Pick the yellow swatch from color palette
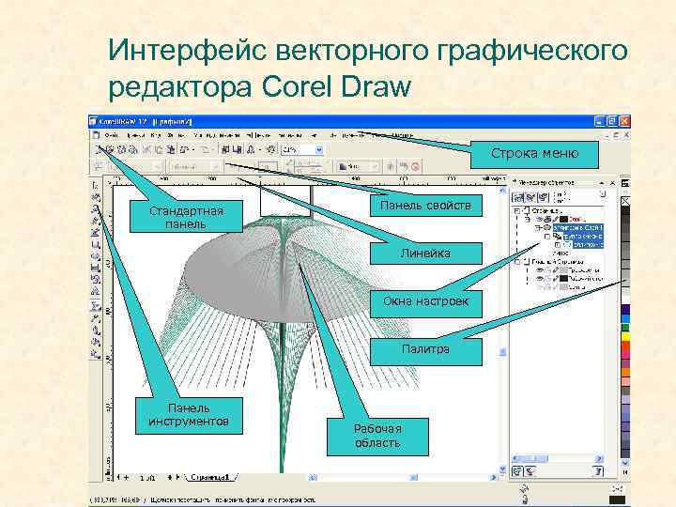Image resolution: width=676 pixels, height=507 pixels. point(625,337)
